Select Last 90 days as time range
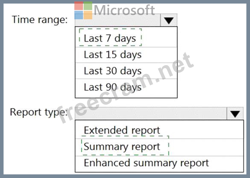 113,87
